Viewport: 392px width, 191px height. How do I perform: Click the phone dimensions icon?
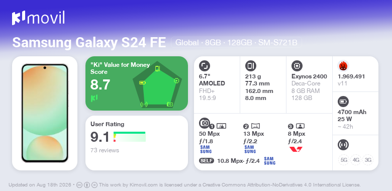(x=250, y=66)
